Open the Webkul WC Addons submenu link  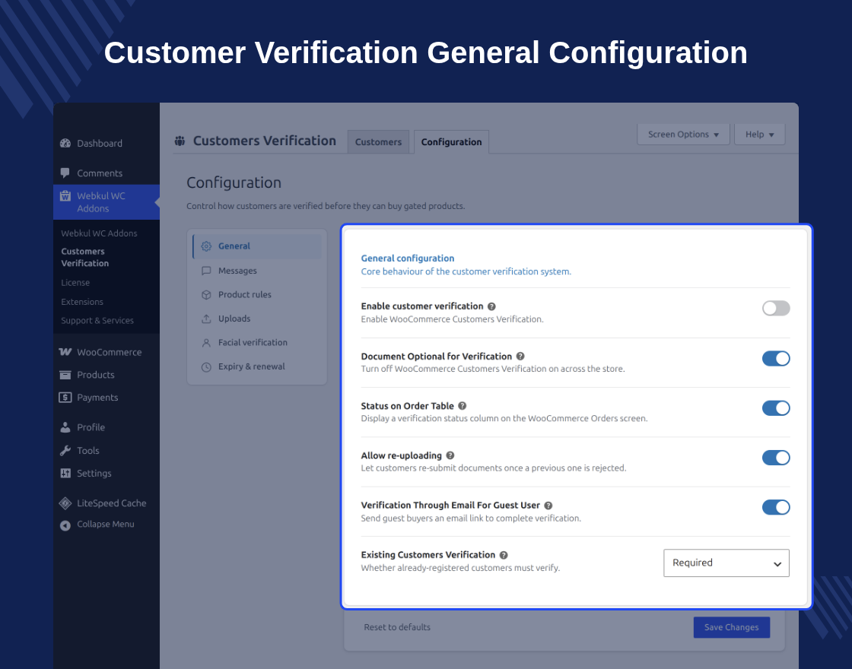99,233
